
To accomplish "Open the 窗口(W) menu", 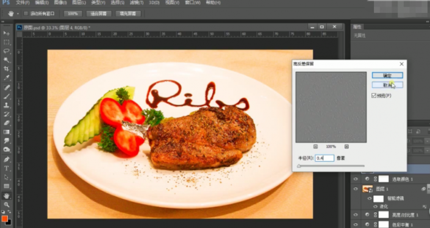I will point(193,2).
